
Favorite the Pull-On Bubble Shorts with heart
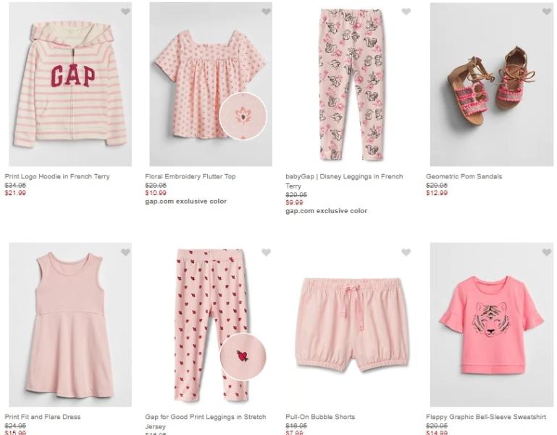coord(406,252)
